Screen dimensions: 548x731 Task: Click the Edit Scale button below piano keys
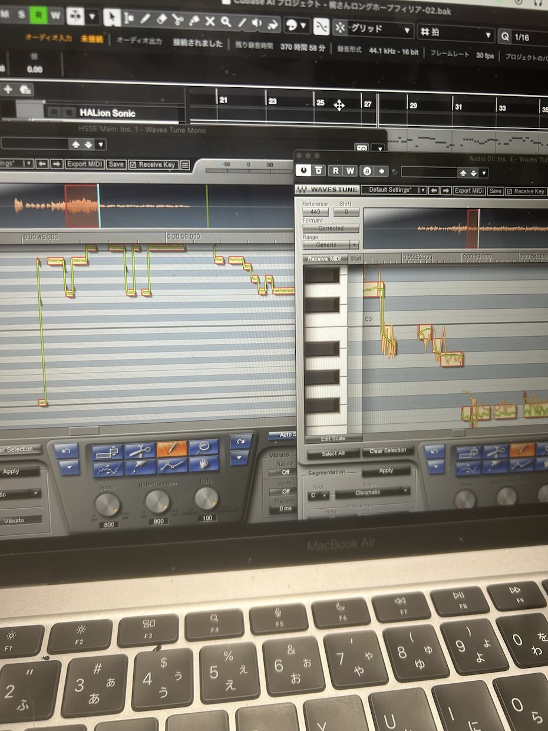(x=333, y=439)
